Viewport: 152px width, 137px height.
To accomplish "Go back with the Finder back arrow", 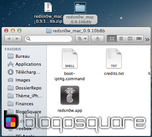I will (x=9, y=39).
